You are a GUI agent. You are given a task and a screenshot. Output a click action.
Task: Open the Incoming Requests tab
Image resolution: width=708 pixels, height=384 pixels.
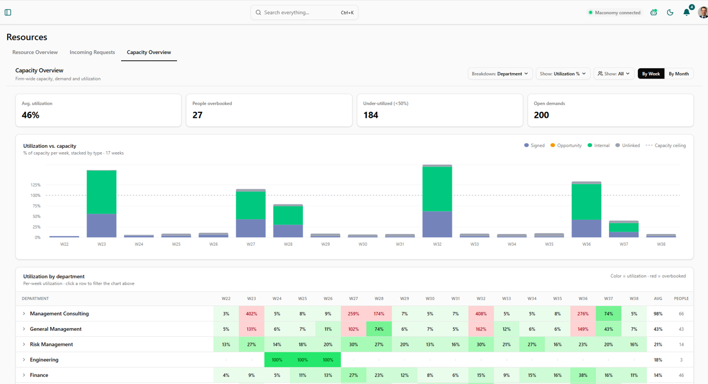[x=92, y=53]
